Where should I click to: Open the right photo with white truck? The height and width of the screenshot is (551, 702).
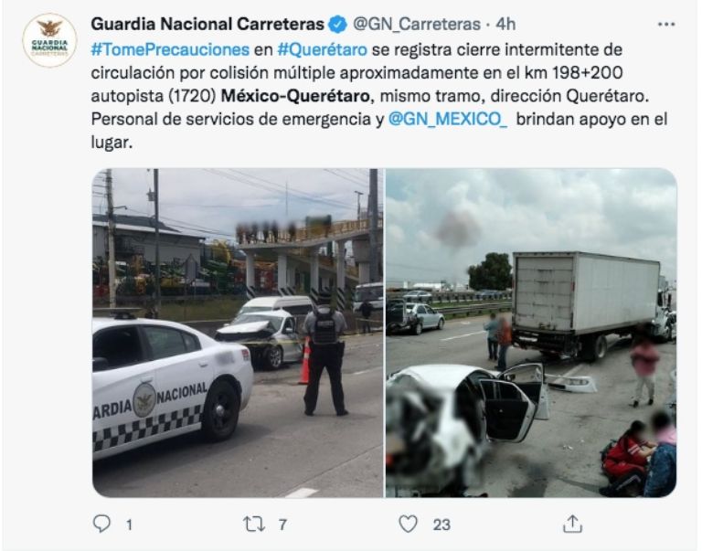(531, 333)
